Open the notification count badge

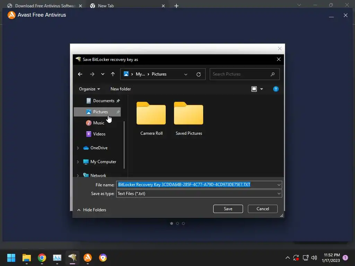[x=345, y=258]
